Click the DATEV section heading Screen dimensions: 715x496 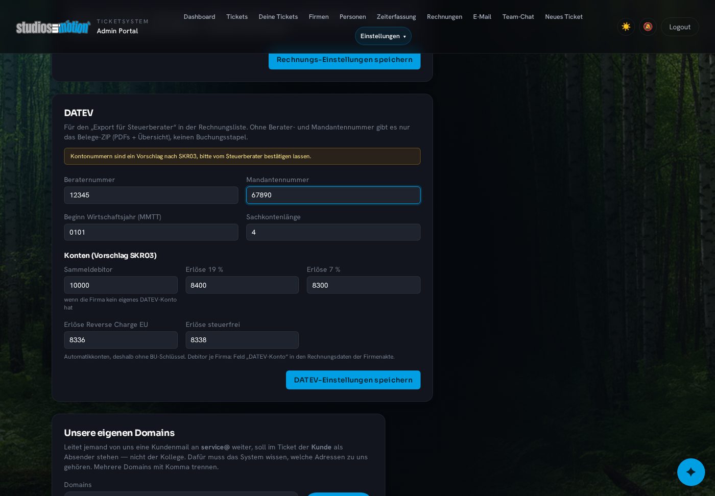(x=79, y=113)
